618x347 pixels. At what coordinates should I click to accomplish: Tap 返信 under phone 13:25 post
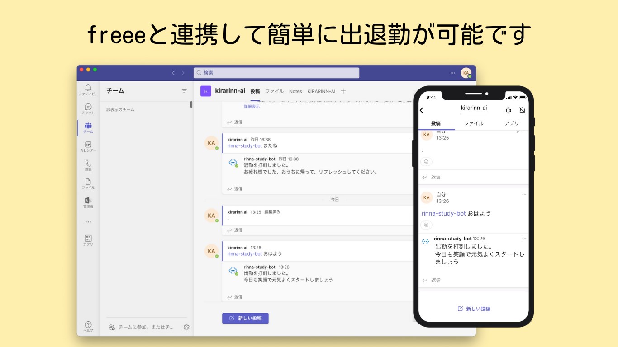[431, 177]
